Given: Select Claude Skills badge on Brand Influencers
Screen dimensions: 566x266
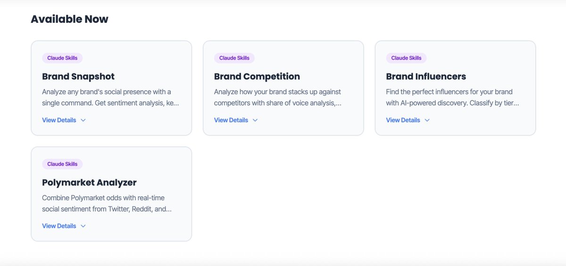Looking at the screenshot, I should [407, 58].
